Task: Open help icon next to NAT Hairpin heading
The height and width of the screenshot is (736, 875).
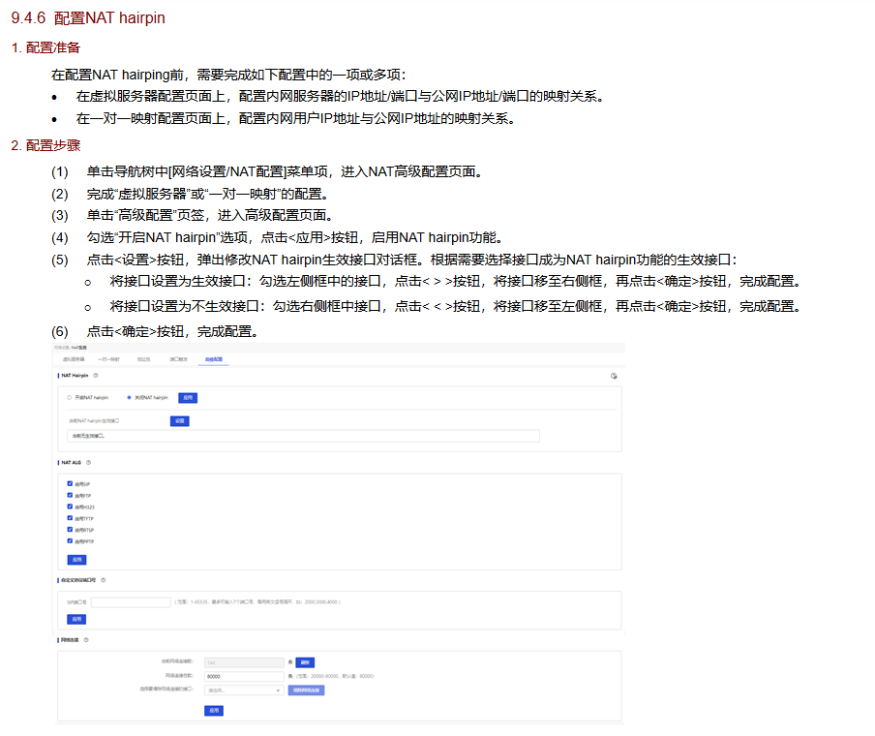Action: tap(96, 375)
